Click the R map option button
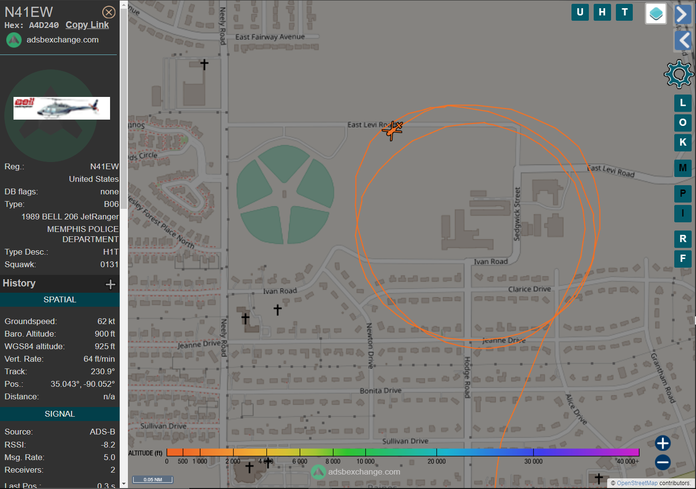The height and width of the screenshot is (489, 696). coord(683,239)
